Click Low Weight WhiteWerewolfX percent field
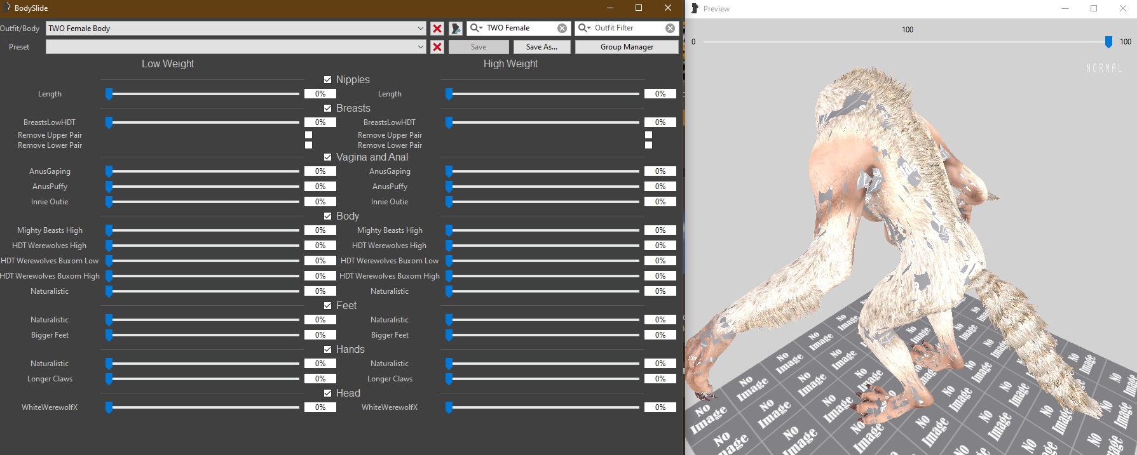Viewport: 1137px width, 455px height. [320, 407]
